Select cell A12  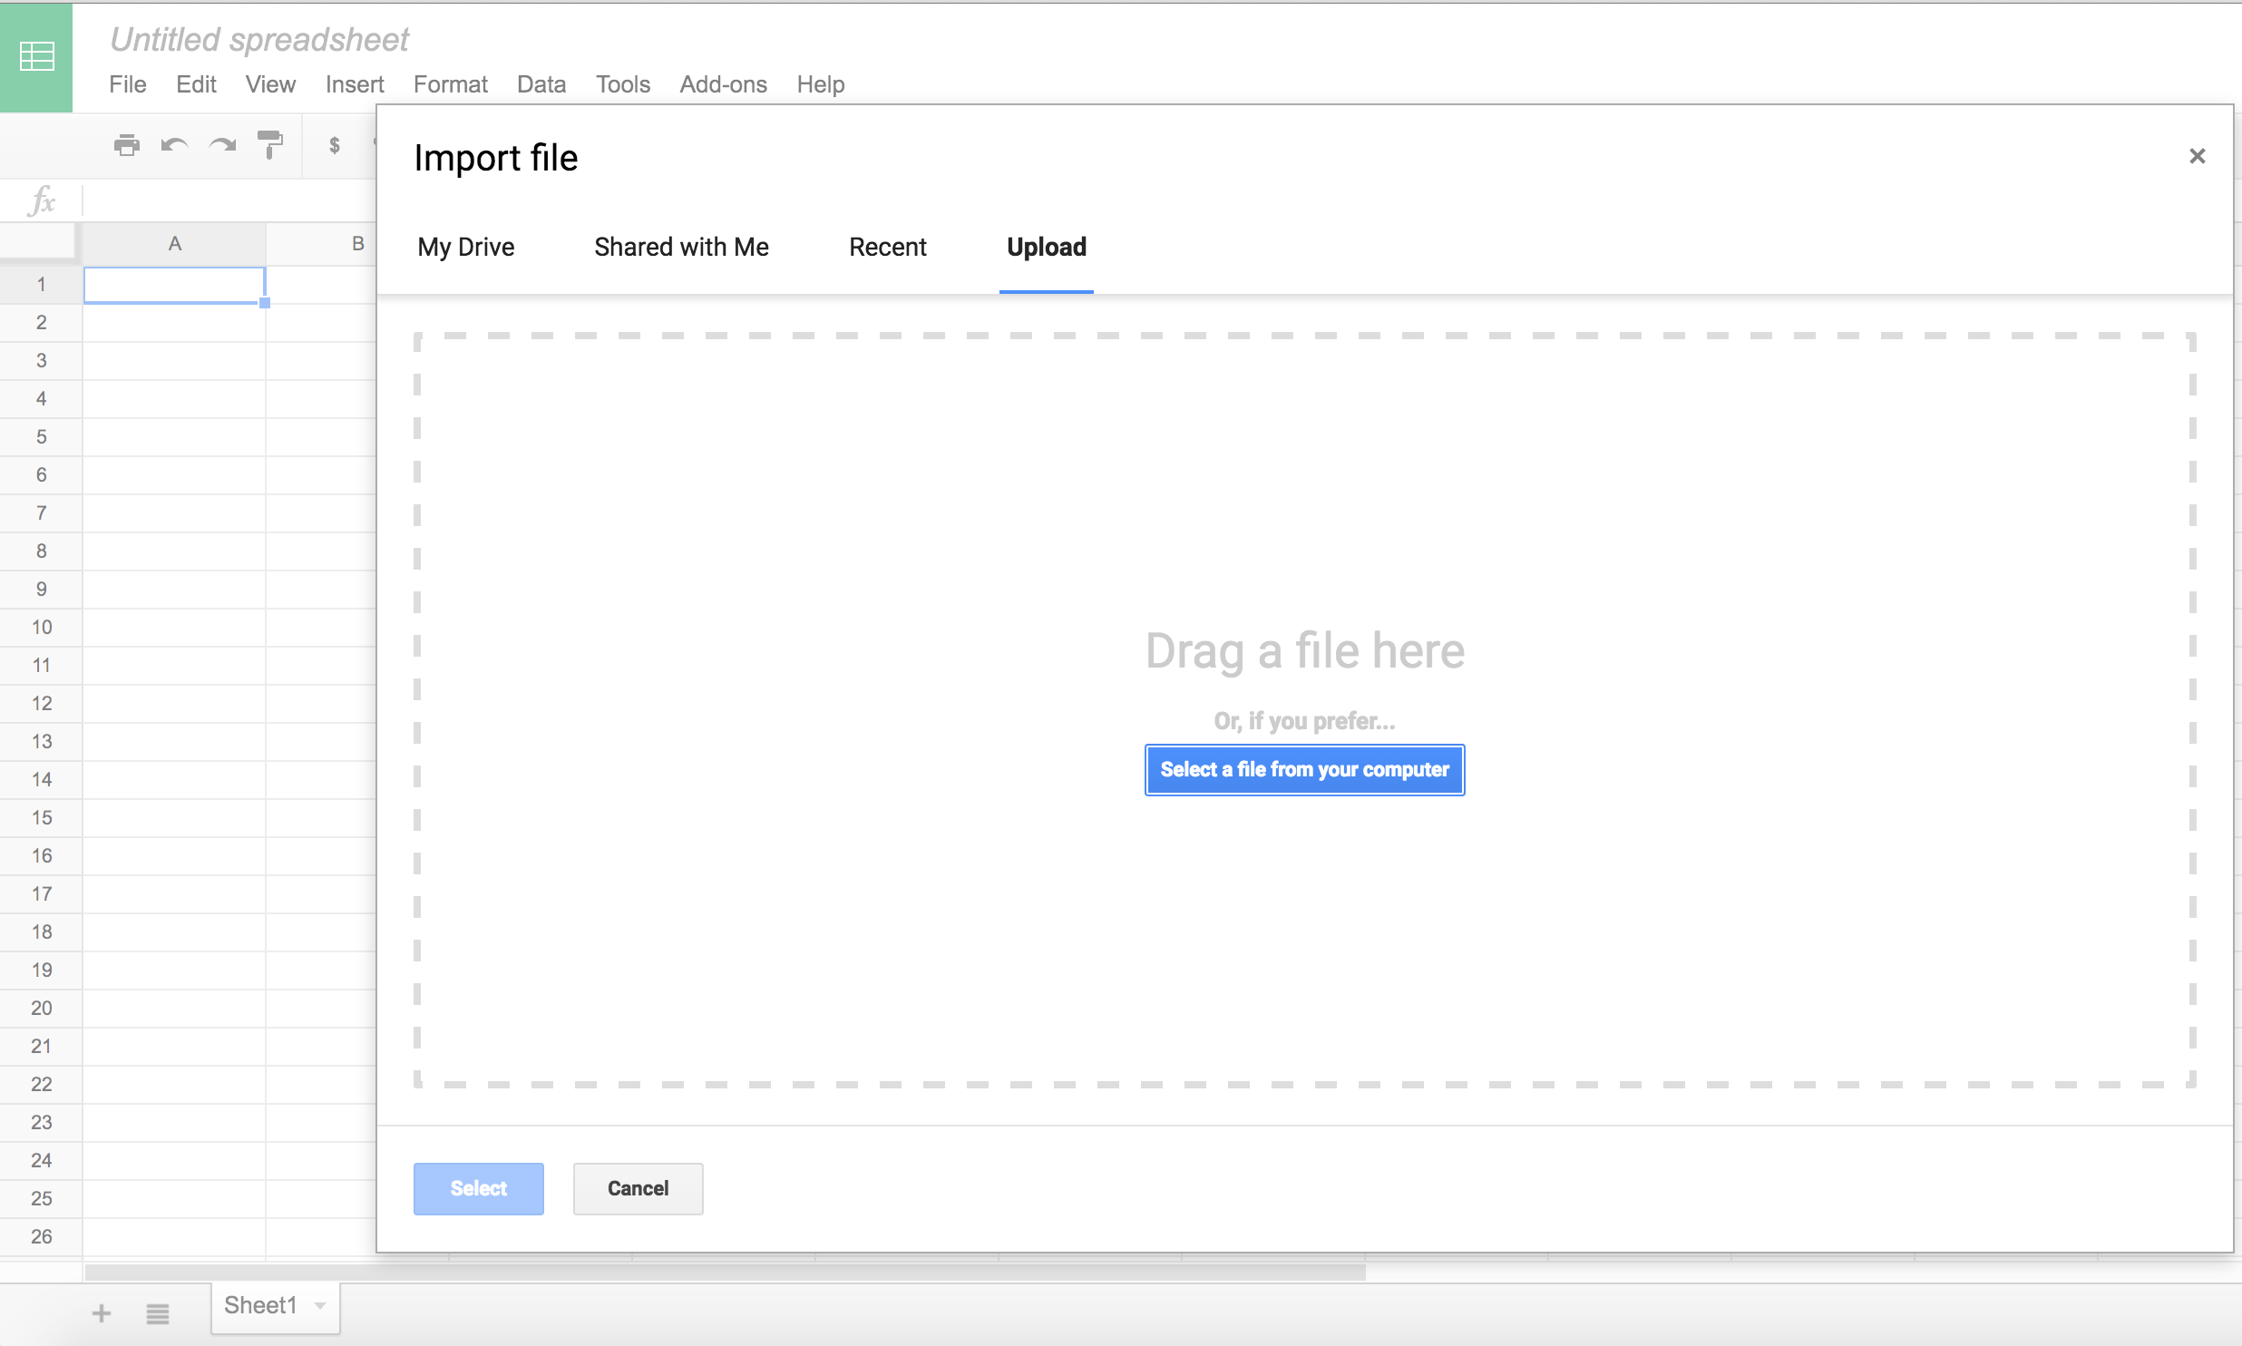click(x=174, y=704)
